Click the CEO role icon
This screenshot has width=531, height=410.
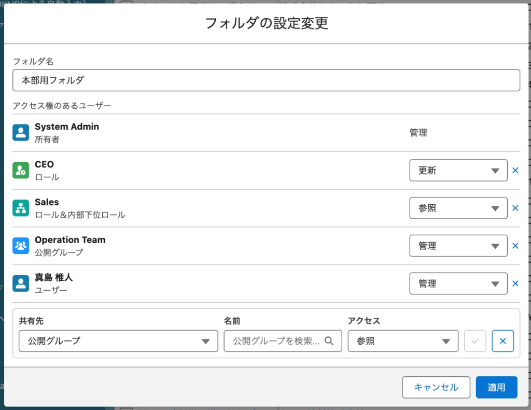21,171
